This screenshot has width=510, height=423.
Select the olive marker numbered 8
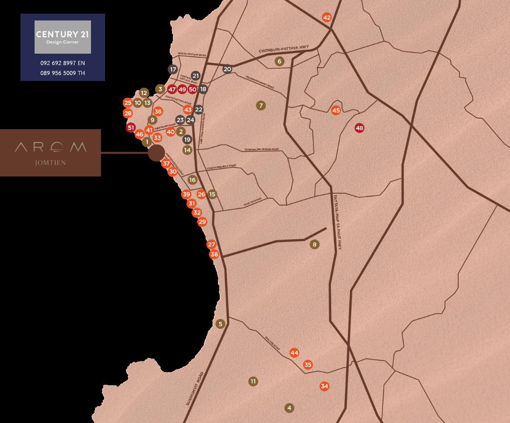[x=314, y=245]
